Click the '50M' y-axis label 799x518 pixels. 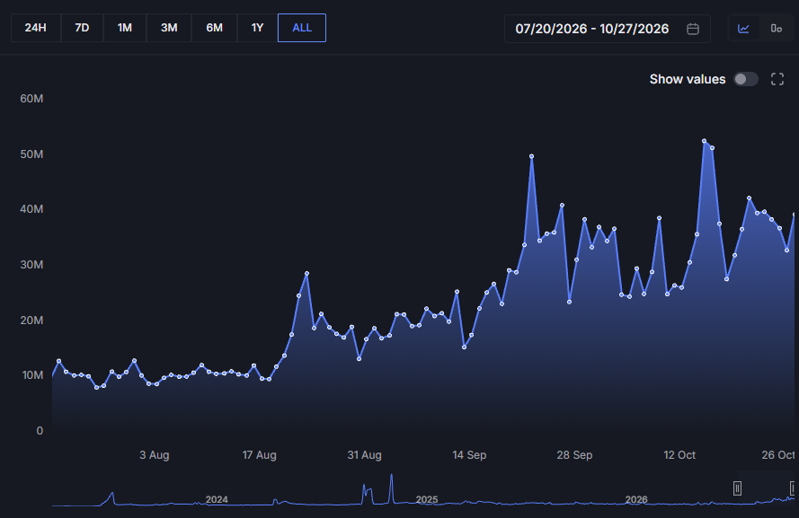(31, 154)
